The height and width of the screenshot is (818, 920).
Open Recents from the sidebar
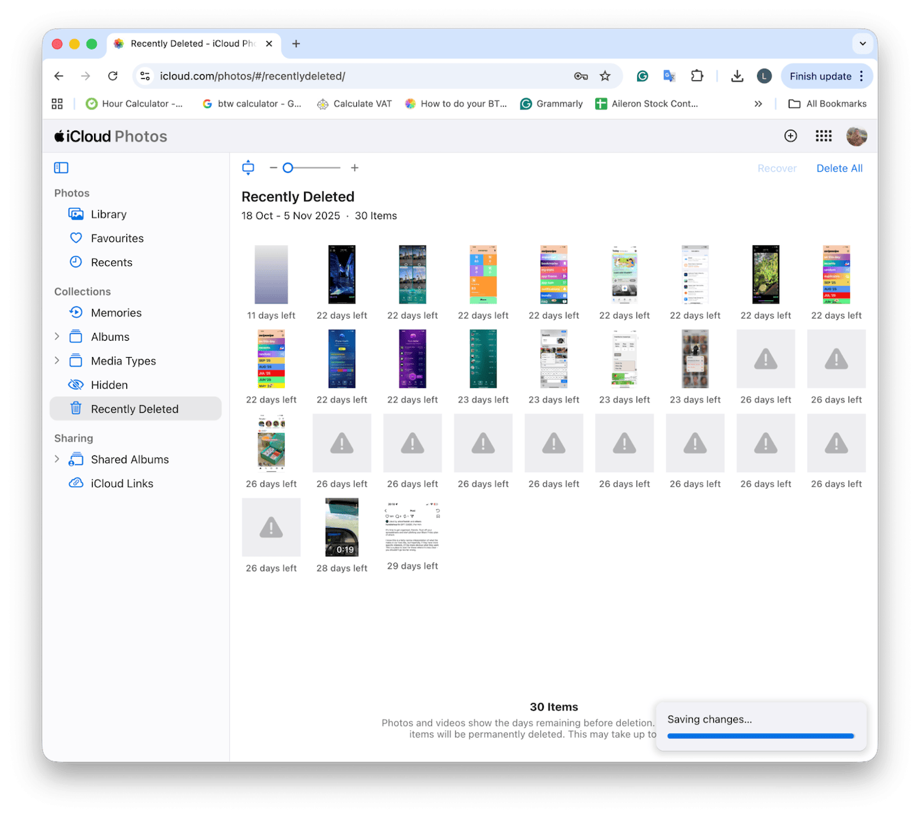pyautogui.click(x=111, y=262)
